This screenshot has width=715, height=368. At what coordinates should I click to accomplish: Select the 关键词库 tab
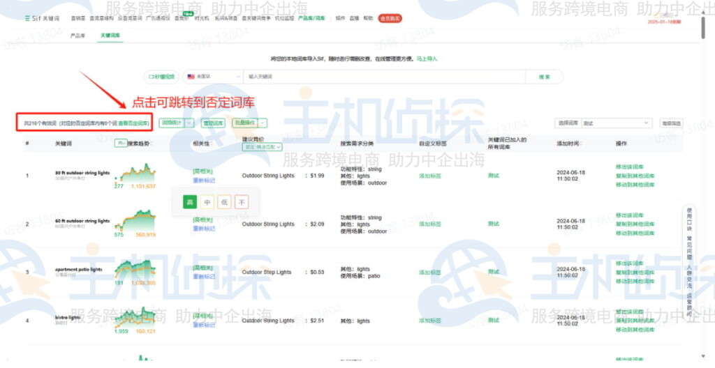(x=110, y=36)
